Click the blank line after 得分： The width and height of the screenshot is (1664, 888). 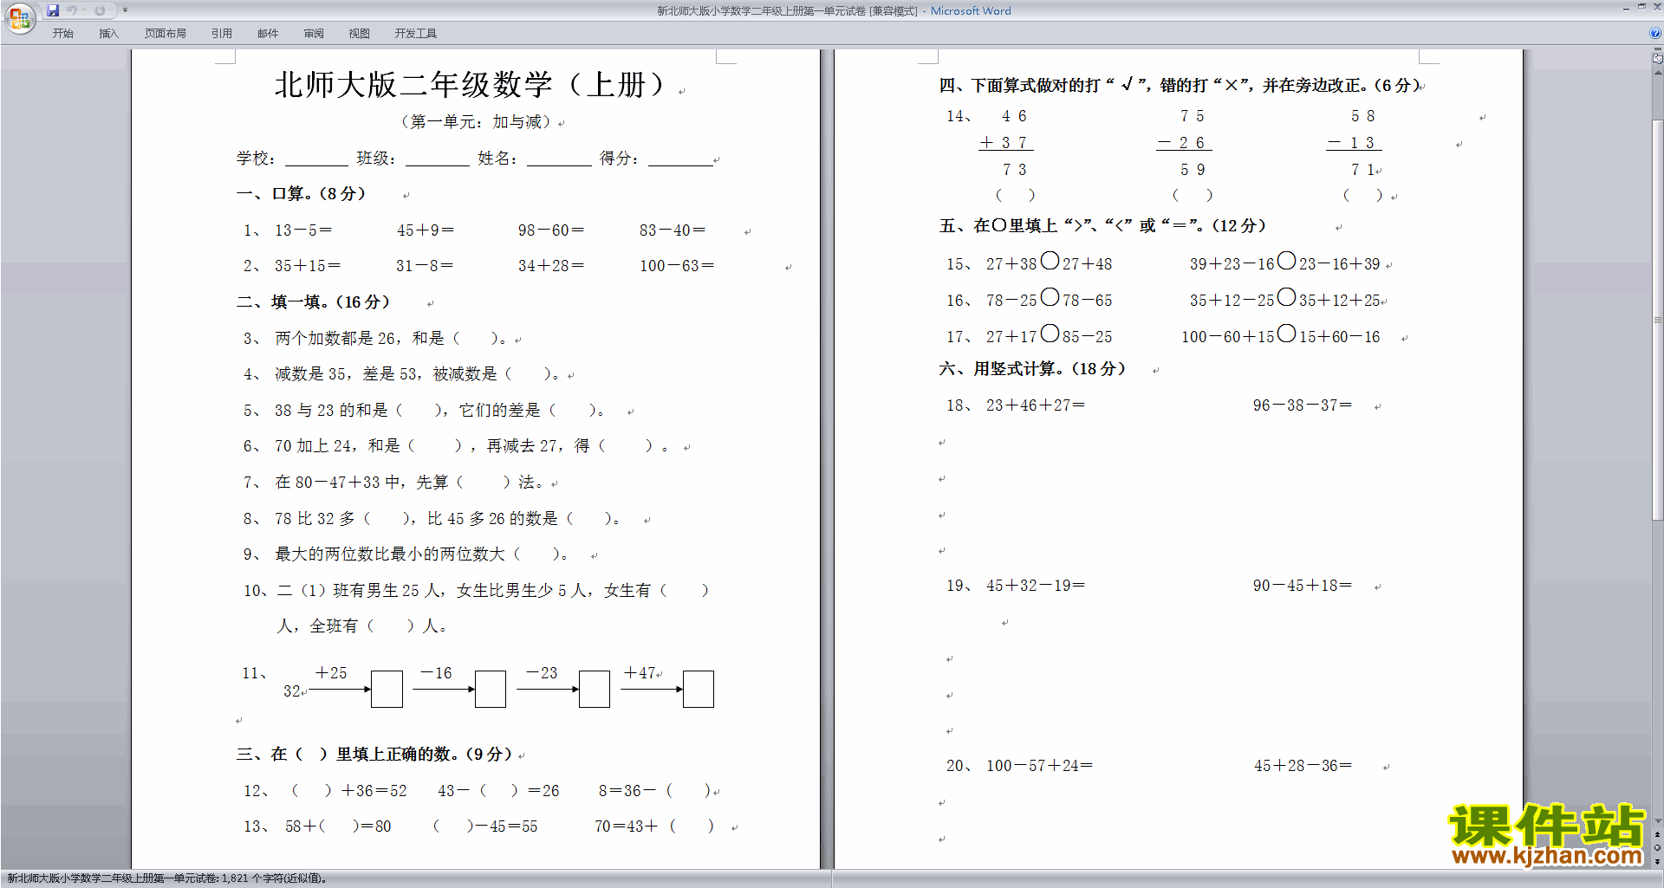[x=680, y=159]
